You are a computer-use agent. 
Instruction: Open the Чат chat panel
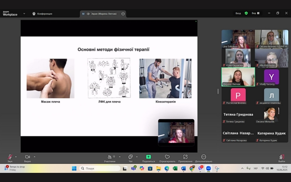coord(131,157)
